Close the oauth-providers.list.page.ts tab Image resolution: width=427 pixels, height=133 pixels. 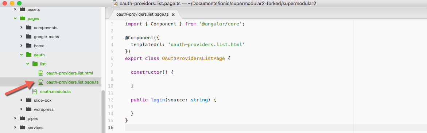pyautogui.click(x=173, y=15)
